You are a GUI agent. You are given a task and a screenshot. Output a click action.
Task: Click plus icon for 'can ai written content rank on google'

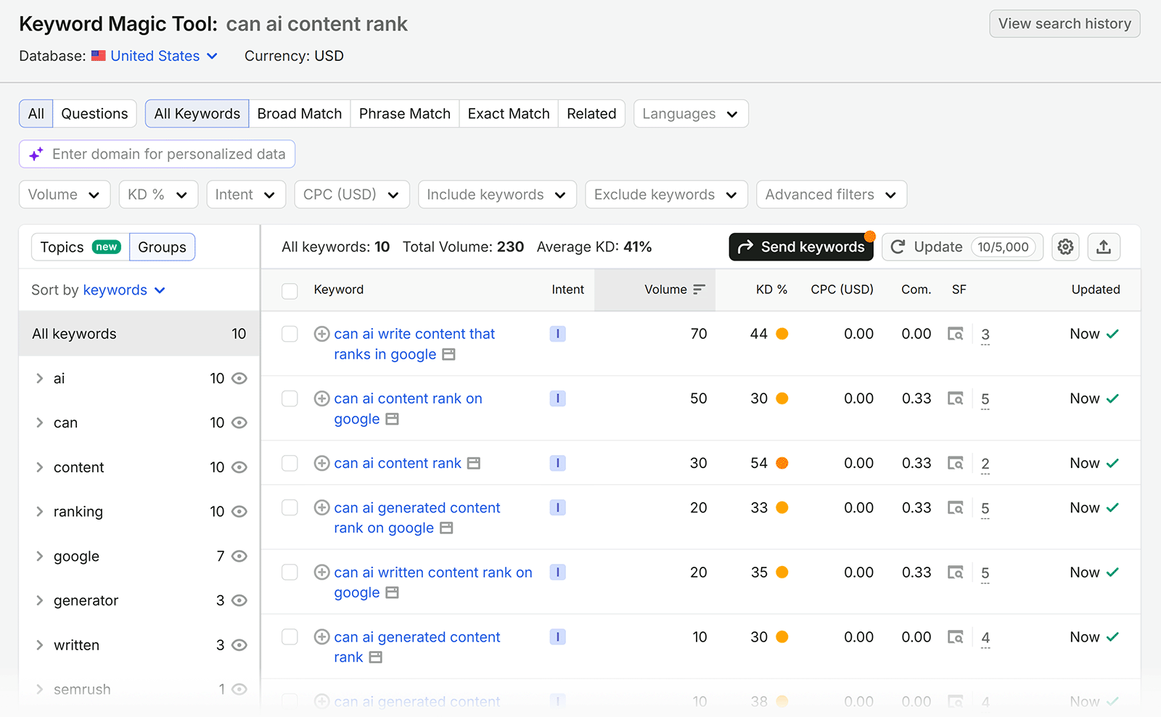[321, 573]
